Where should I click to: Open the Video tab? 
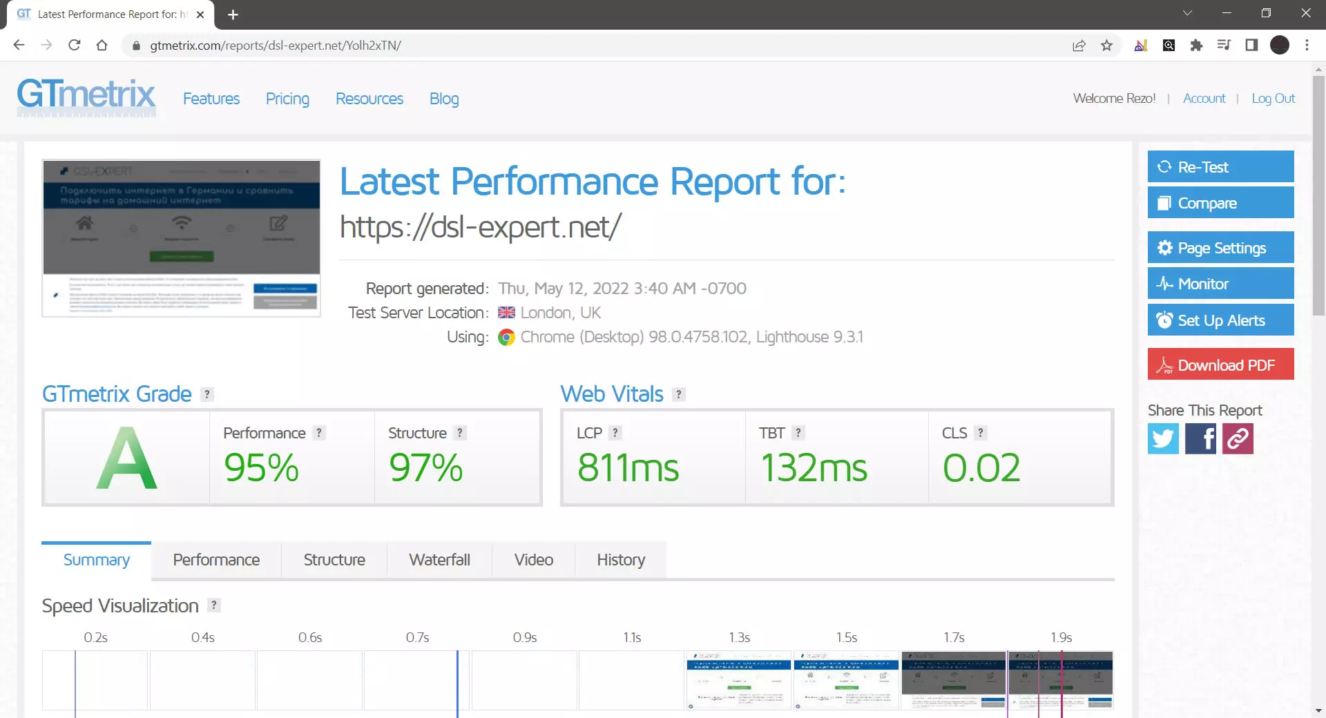(x=533, y=560)
